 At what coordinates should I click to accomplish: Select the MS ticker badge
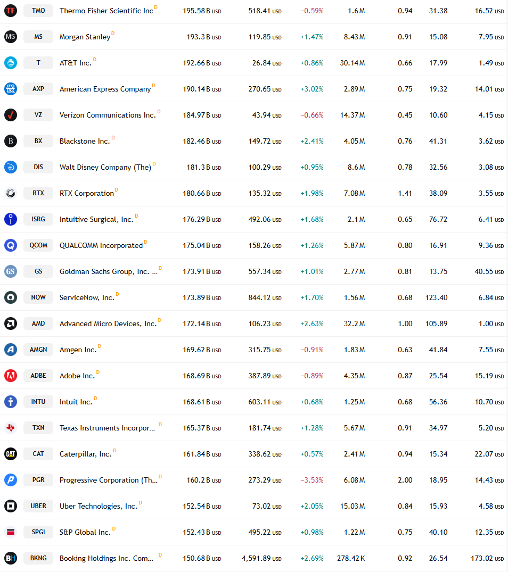(38, 37)
